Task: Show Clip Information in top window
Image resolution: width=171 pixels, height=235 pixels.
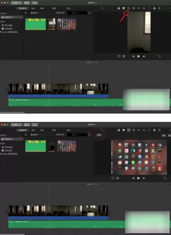Action: click(160, 8)
